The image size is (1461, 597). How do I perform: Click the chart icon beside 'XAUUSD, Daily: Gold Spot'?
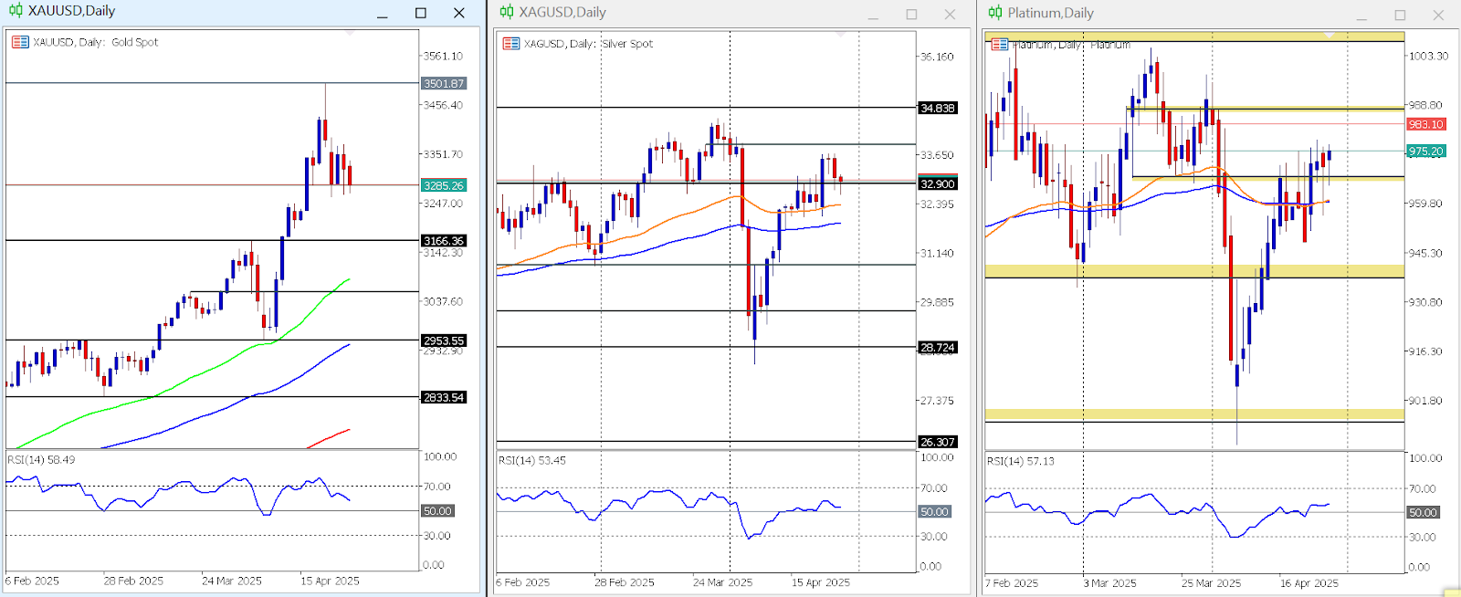pos(20,42)
